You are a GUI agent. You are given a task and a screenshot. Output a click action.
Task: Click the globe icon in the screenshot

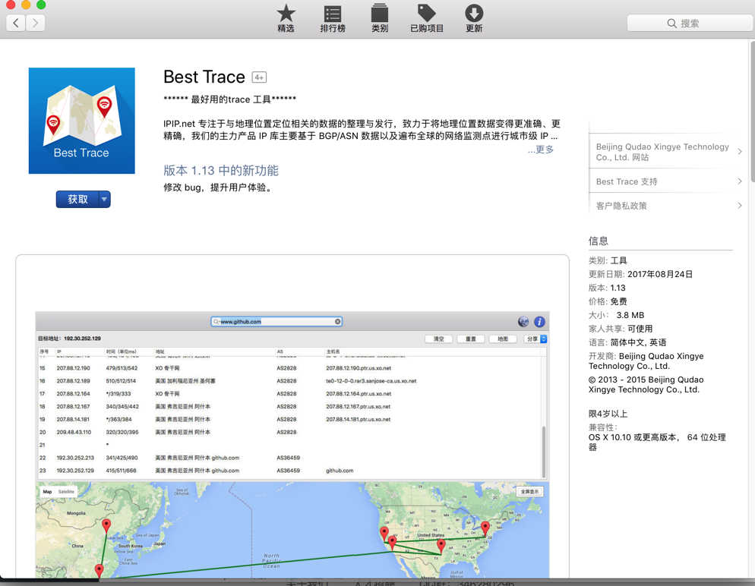[523, 321]
